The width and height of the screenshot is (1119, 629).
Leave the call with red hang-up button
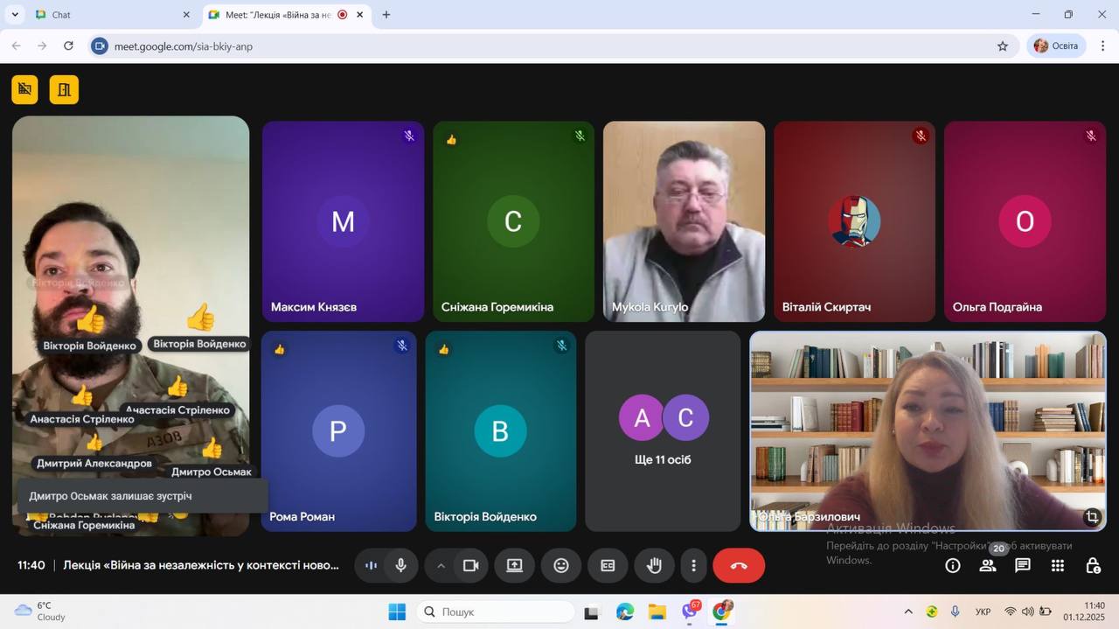739,566
